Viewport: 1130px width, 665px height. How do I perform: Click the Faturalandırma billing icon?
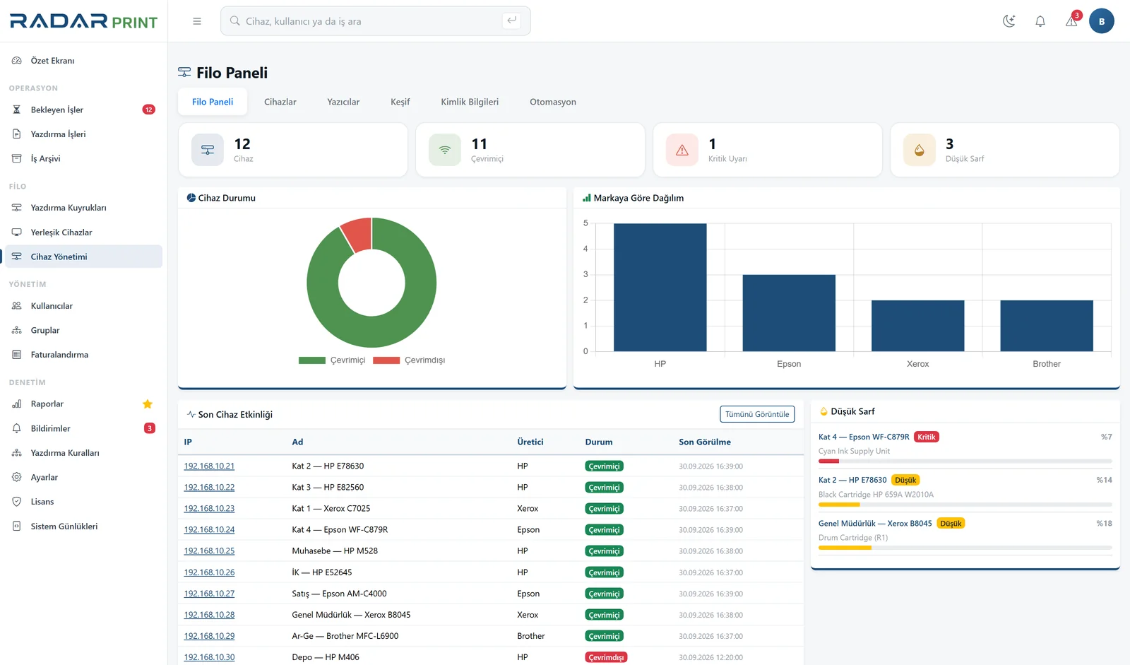click(17, 355)
